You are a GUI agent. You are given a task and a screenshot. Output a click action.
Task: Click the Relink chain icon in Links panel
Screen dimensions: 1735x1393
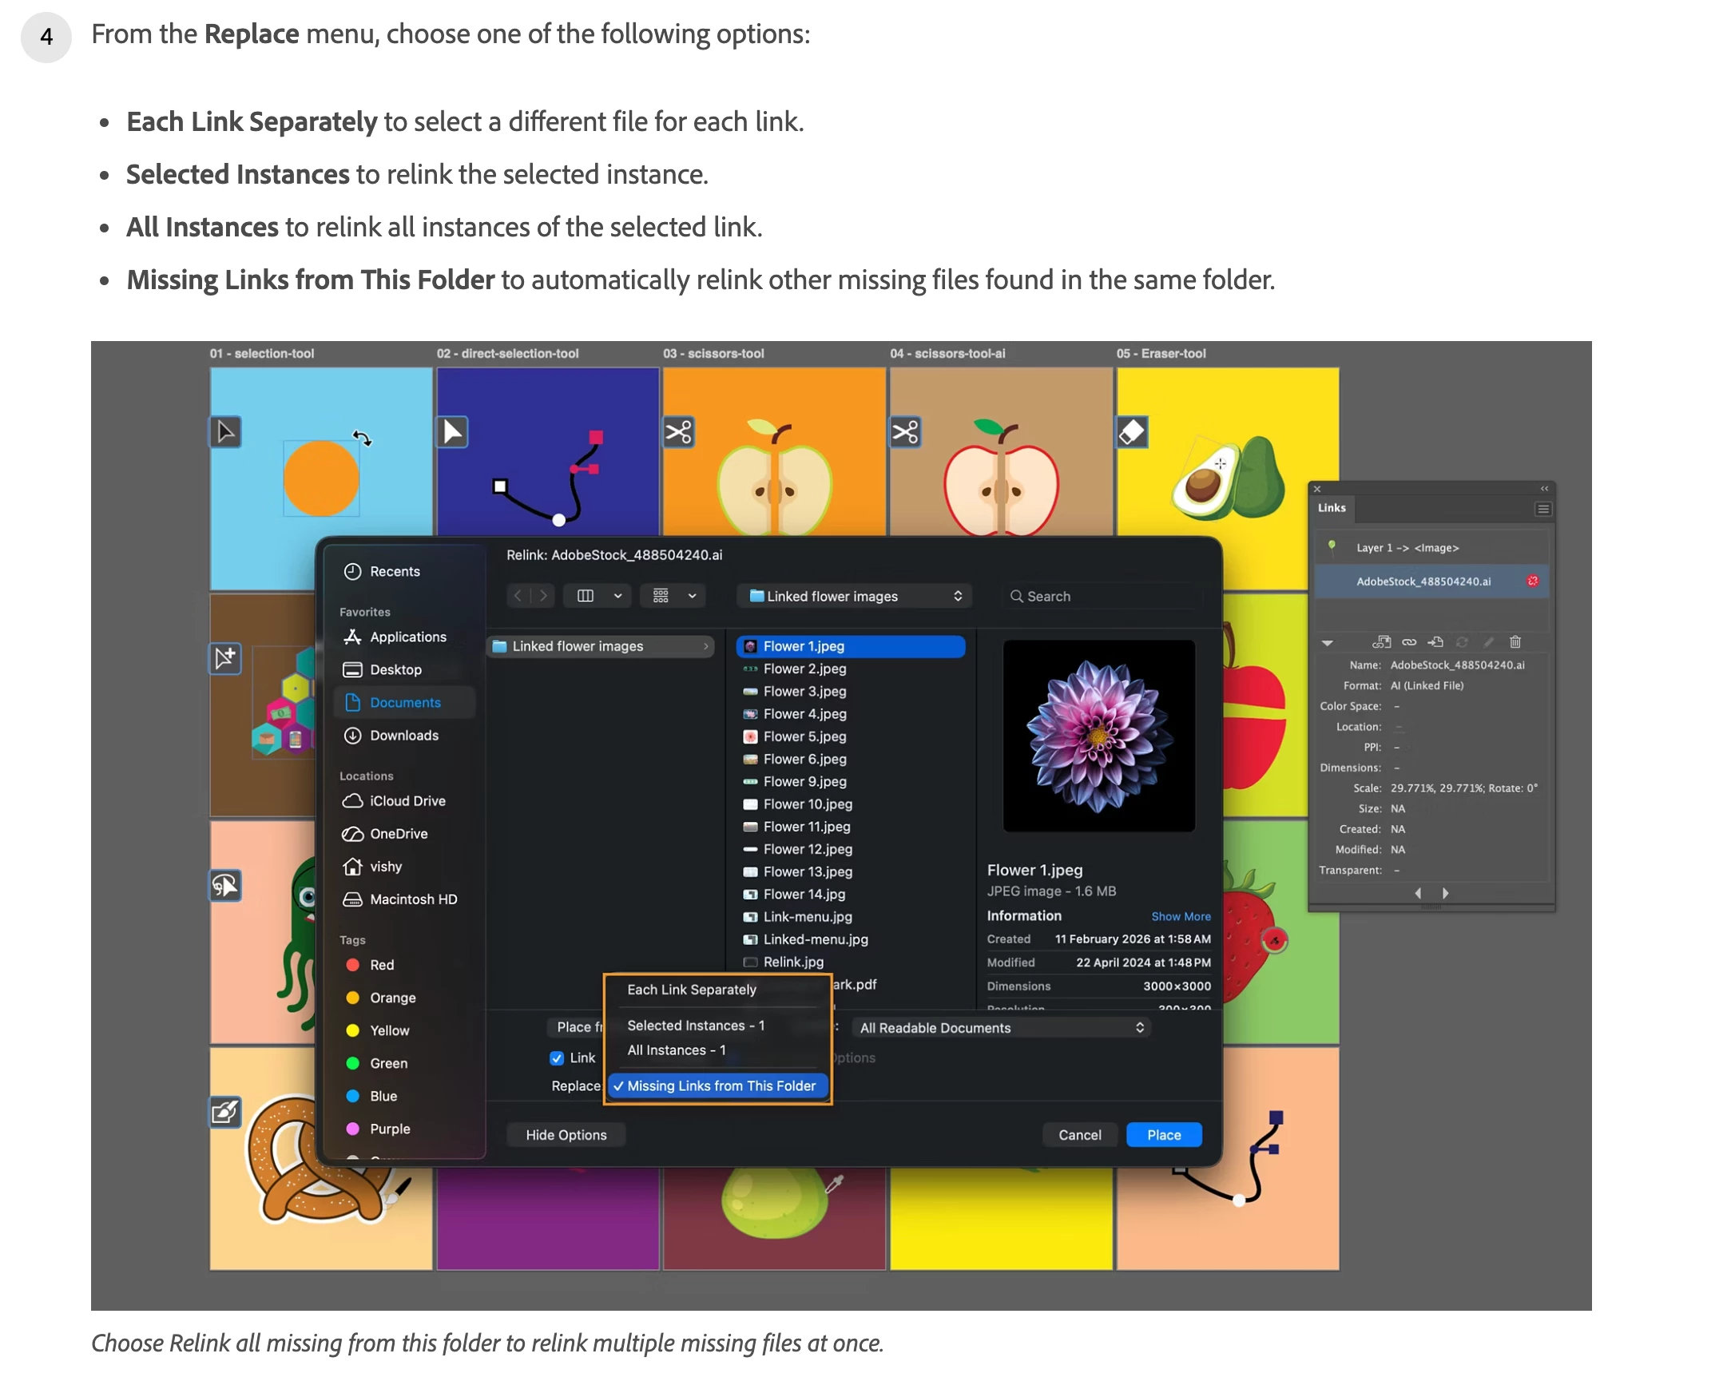click(x=1409, y=642)
